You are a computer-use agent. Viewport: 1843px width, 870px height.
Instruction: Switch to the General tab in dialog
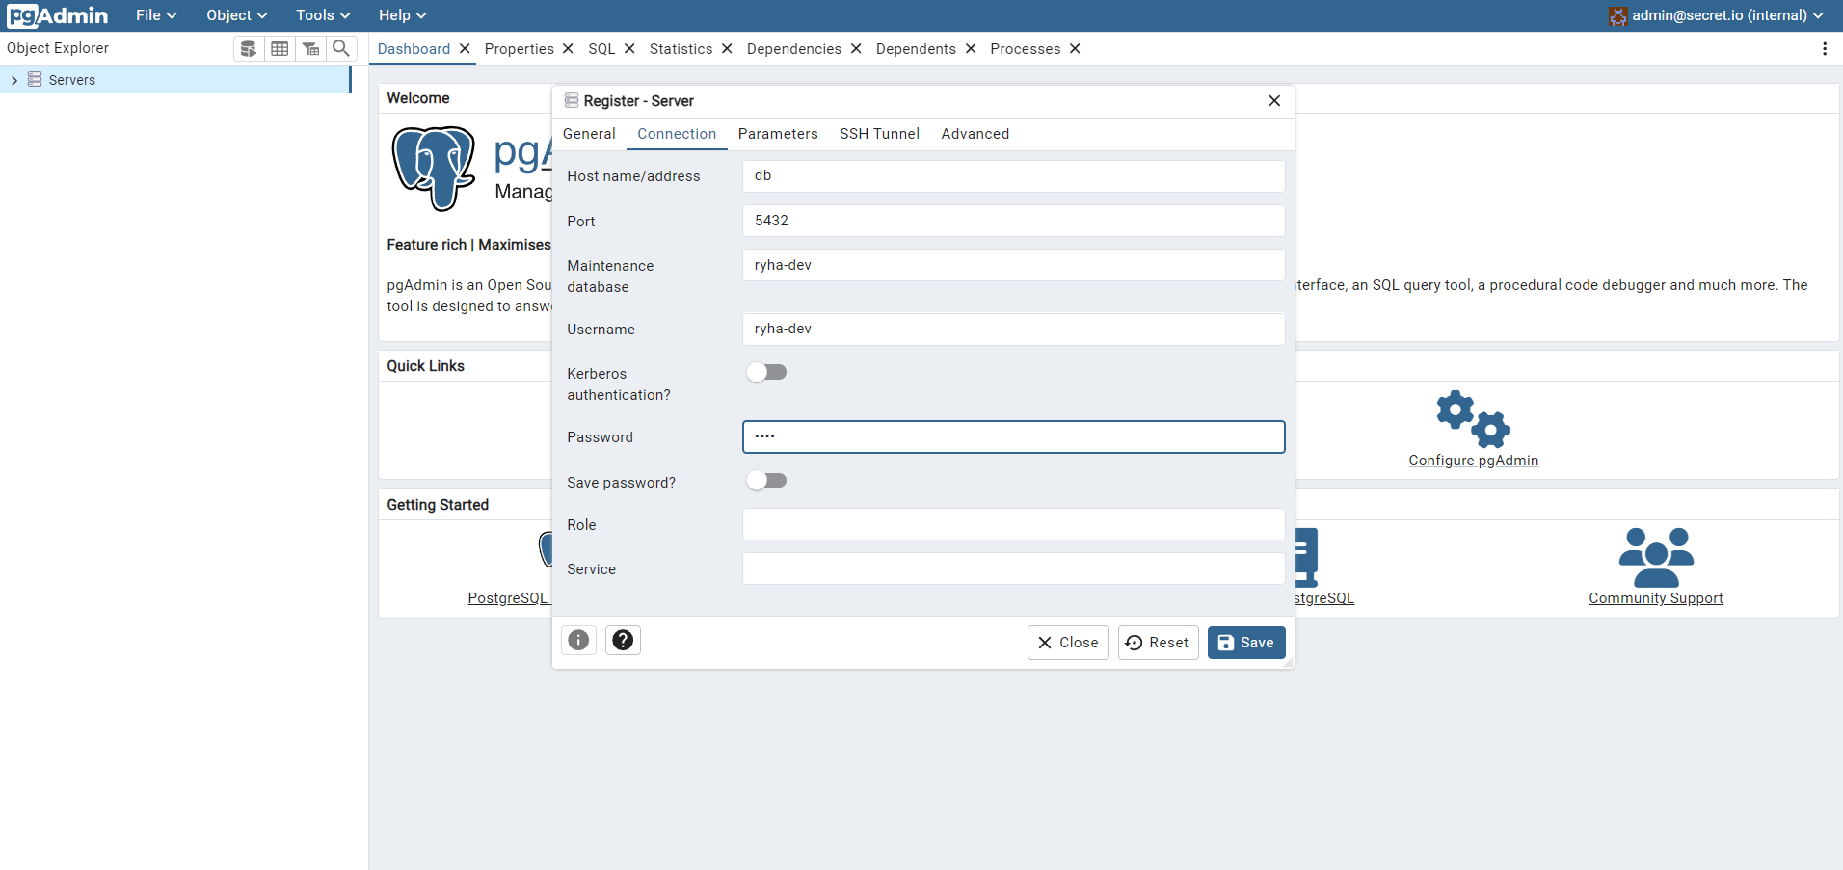click(x=589, y=134)
